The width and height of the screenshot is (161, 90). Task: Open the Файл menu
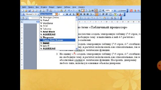pos(24,7)
